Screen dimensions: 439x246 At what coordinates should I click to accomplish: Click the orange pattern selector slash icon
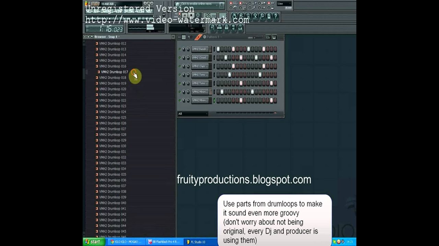point(199,37)
